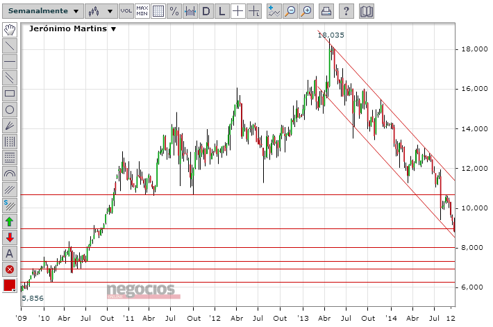The image size is (493, 327).
Task: Place a red down arrow marker
Action: tap(10, 237)
